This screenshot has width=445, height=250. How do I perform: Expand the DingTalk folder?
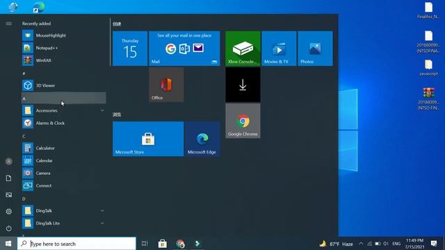click(64, 210)
